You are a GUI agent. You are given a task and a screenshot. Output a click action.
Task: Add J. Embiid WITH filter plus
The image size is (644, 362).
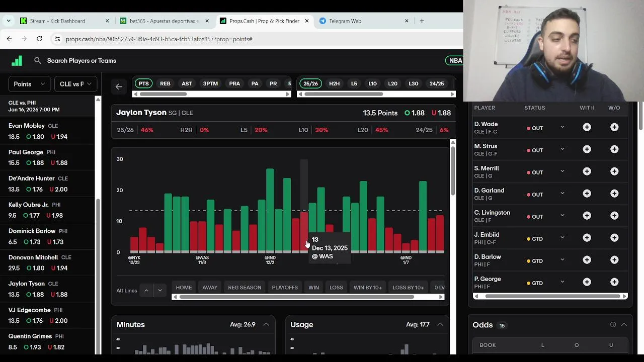pos(587,238)
